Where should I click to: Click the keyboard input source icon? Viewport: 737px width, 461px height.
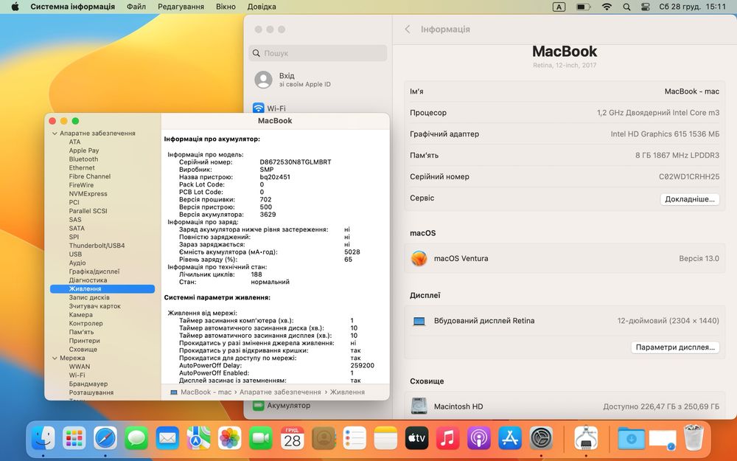pyautogui.click(x=559, y=7)
